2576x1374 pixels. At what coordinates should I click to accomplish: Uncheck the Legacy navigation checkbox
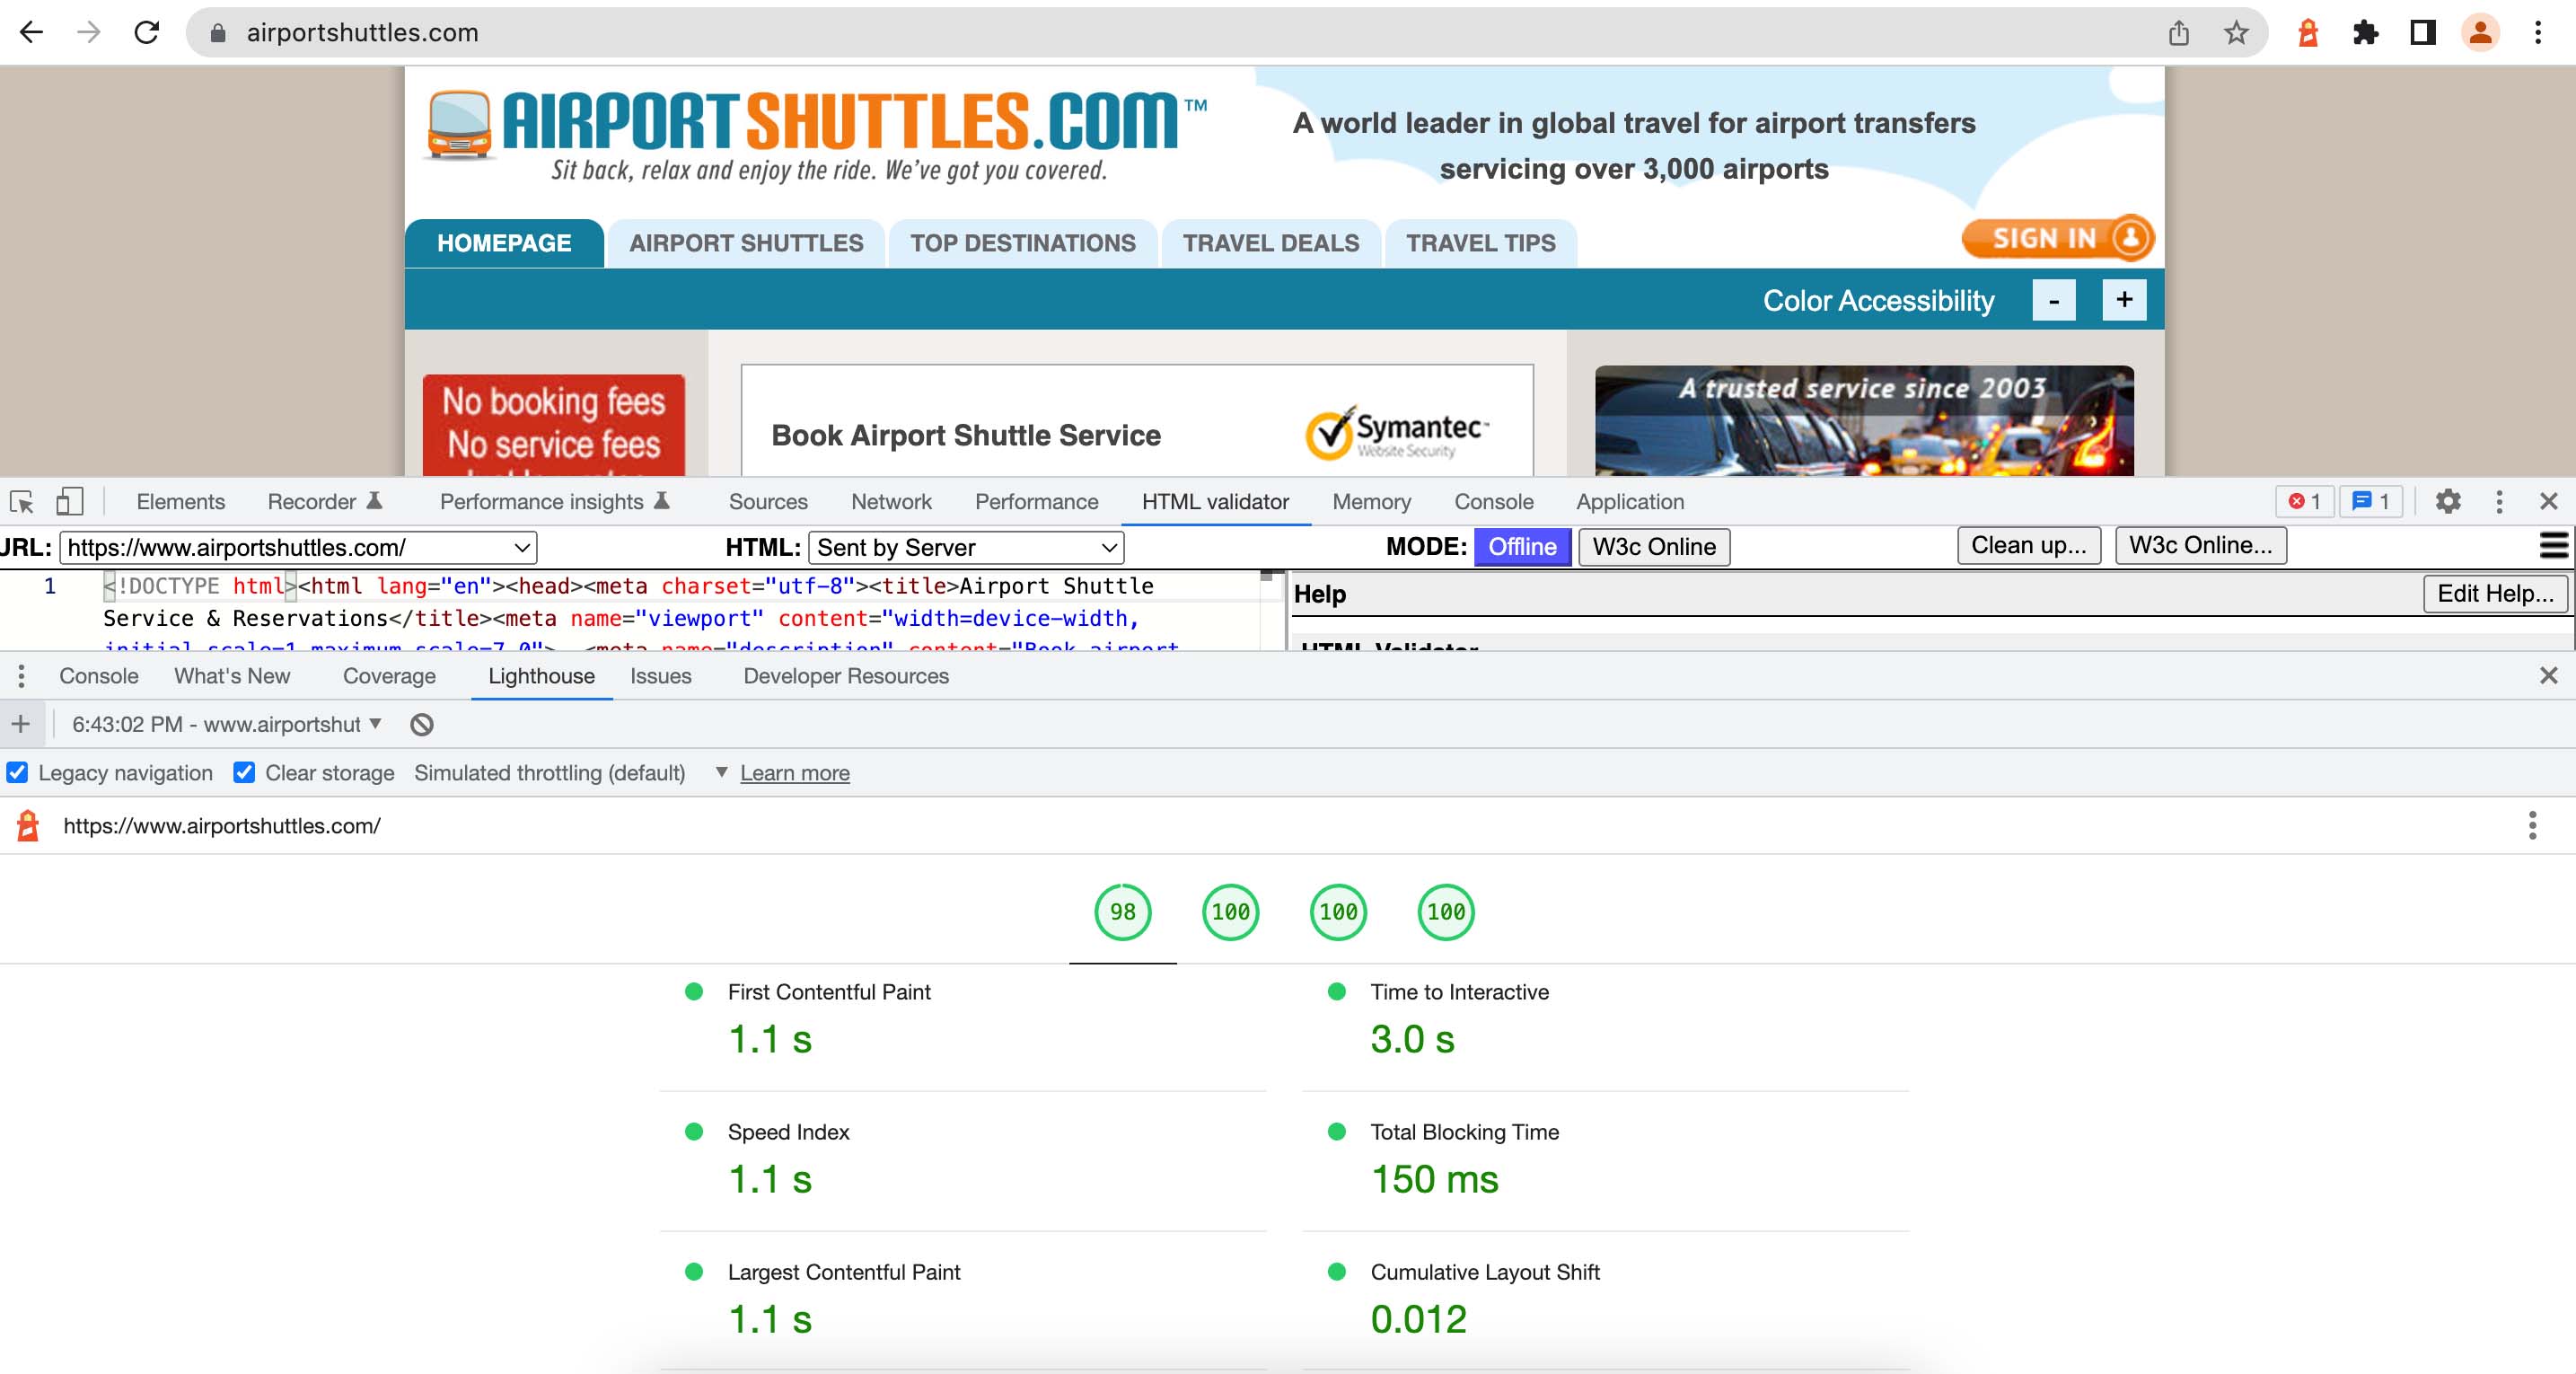pos(17,773)
